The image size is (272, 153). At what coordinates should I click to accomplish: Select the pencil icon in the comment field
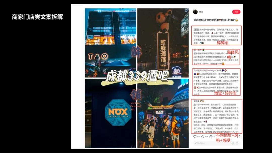(x=196, y=143)
